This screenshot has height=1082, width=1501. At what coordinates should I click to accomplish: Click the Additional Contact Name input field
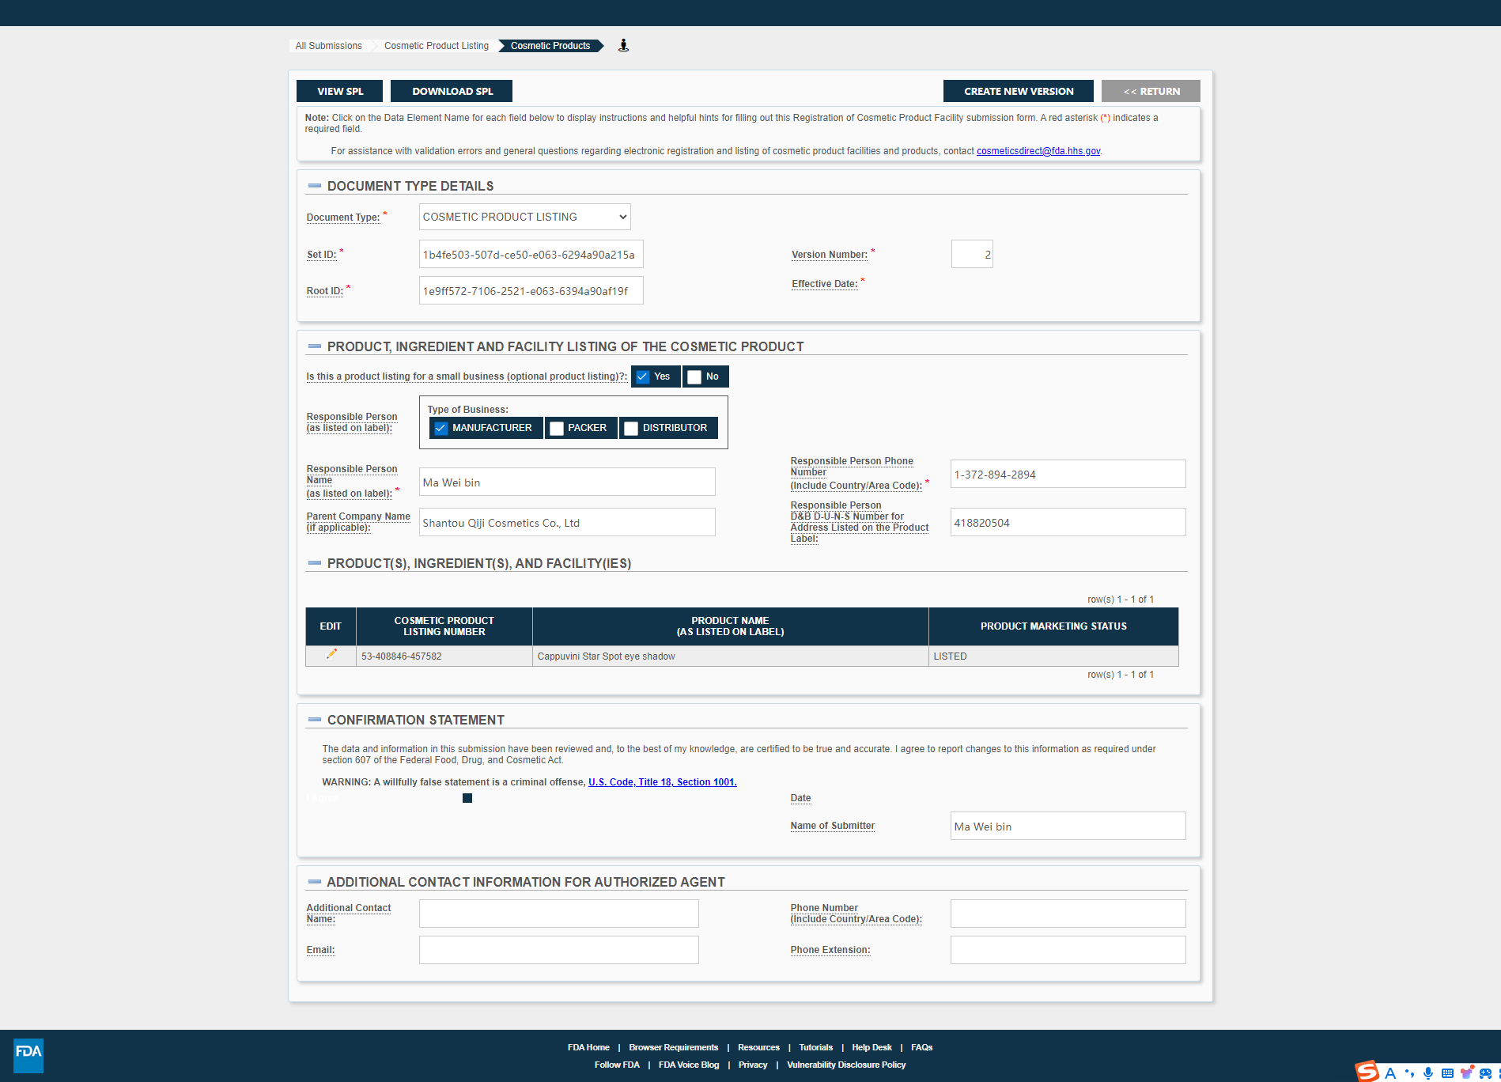tap(558, 914)
